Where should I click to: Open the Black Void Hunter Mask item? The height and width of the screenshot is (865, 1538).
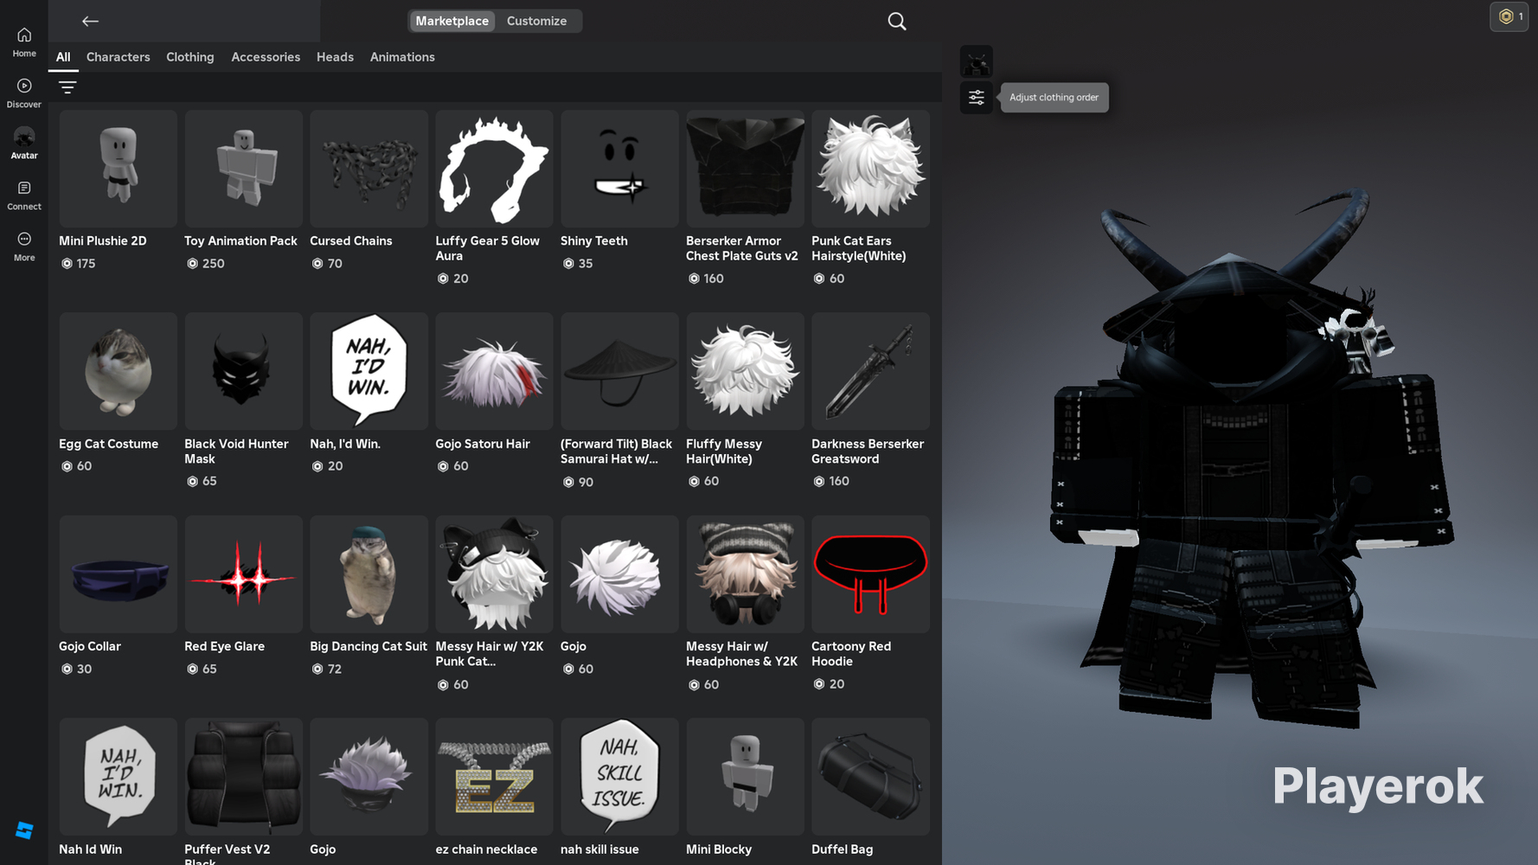coord(244,372)
